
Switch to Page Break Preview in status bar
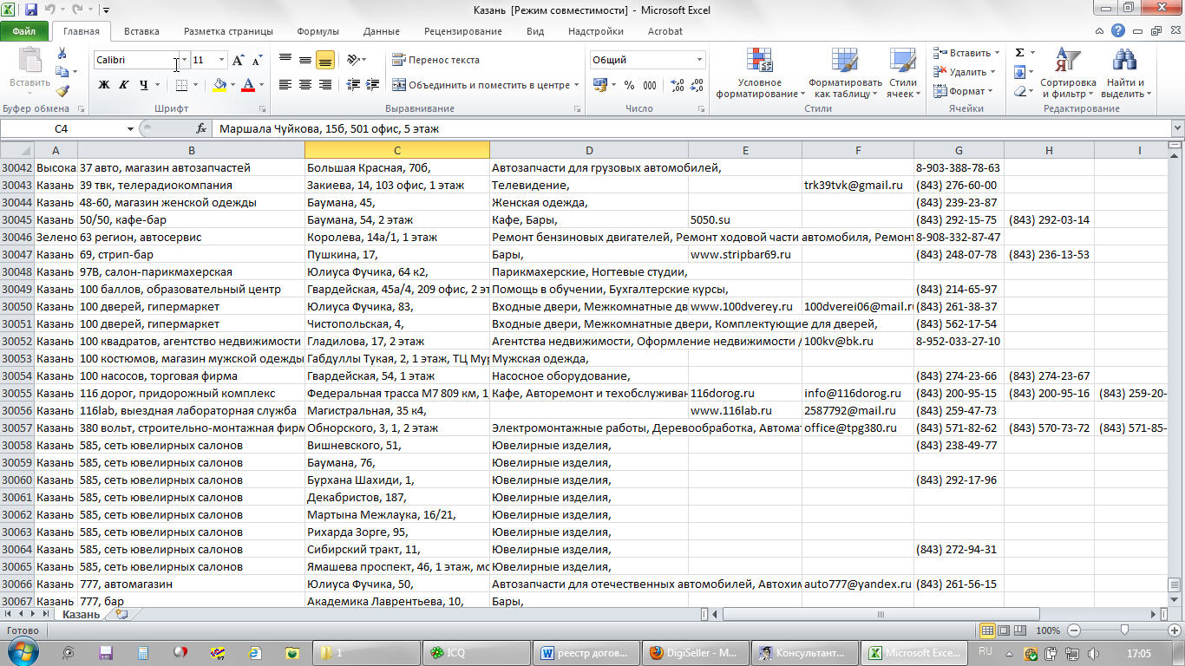coord(1019,630)
